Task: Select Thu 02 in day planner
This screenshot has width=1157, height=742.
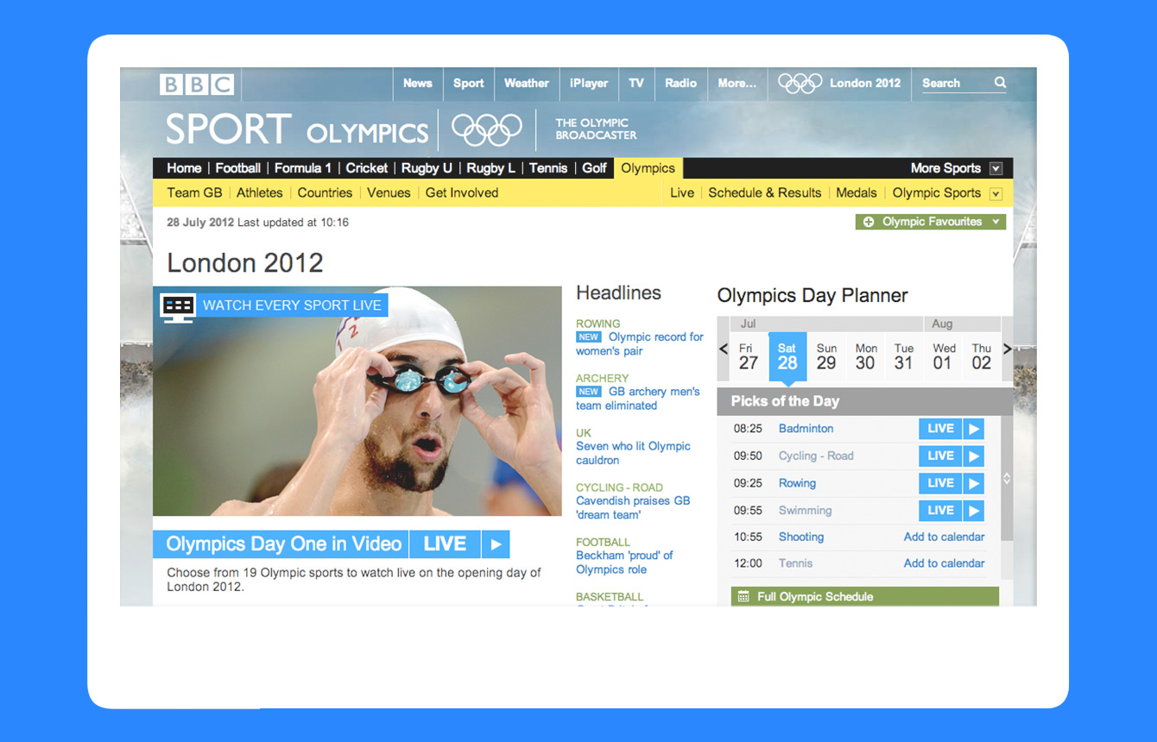Action: coord(982,356)
